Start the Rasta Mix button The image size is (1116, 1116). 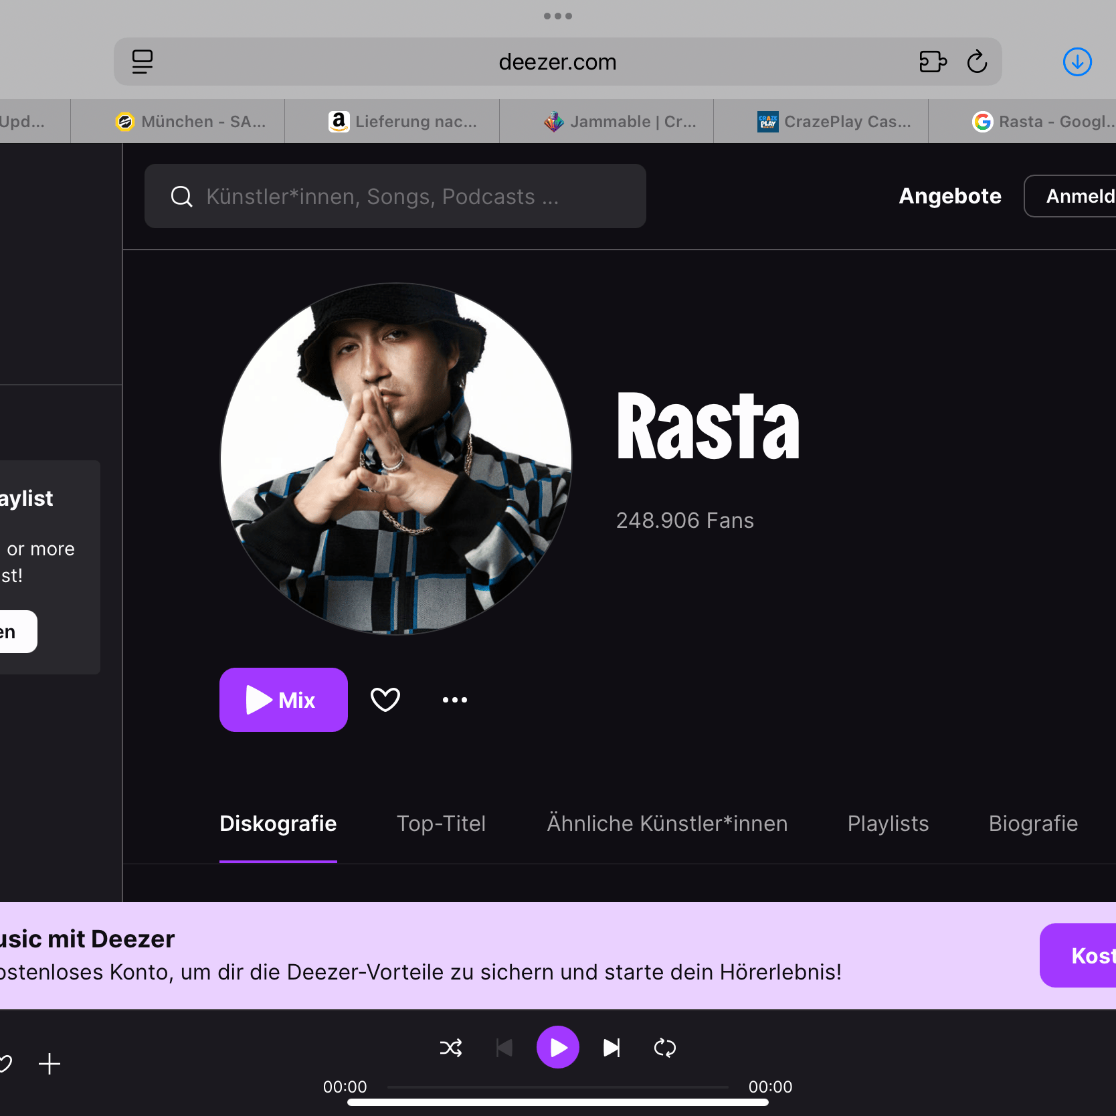284,700
